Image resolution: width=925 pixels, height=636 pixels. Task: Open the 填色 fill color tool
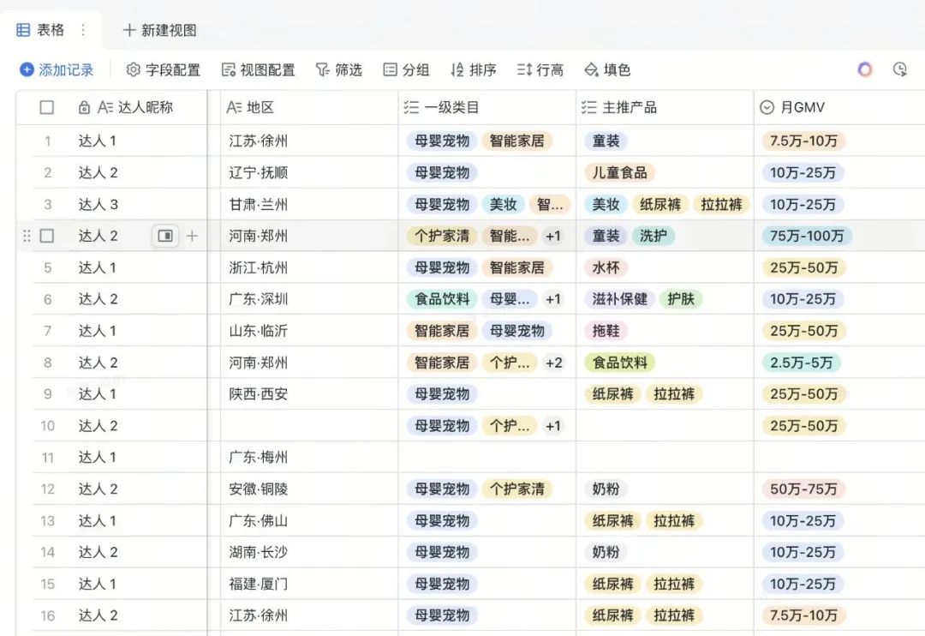click(607, 69)
